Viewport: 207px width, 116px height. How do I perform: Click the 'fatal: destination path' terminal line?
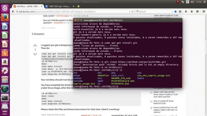[x=126, y=64]
